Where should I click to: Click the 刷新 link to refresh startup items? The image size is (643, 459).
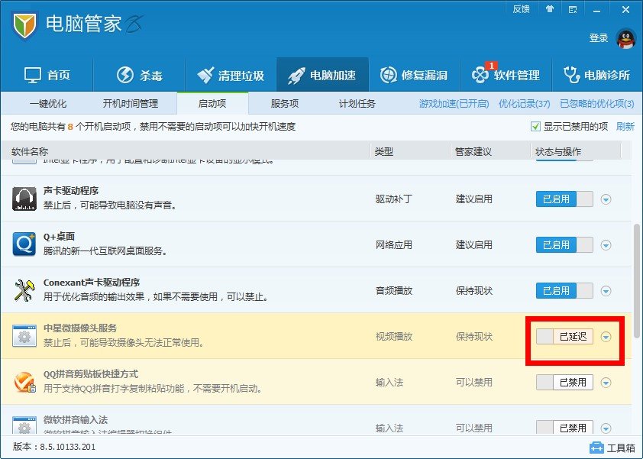click(x=626, y=126)
